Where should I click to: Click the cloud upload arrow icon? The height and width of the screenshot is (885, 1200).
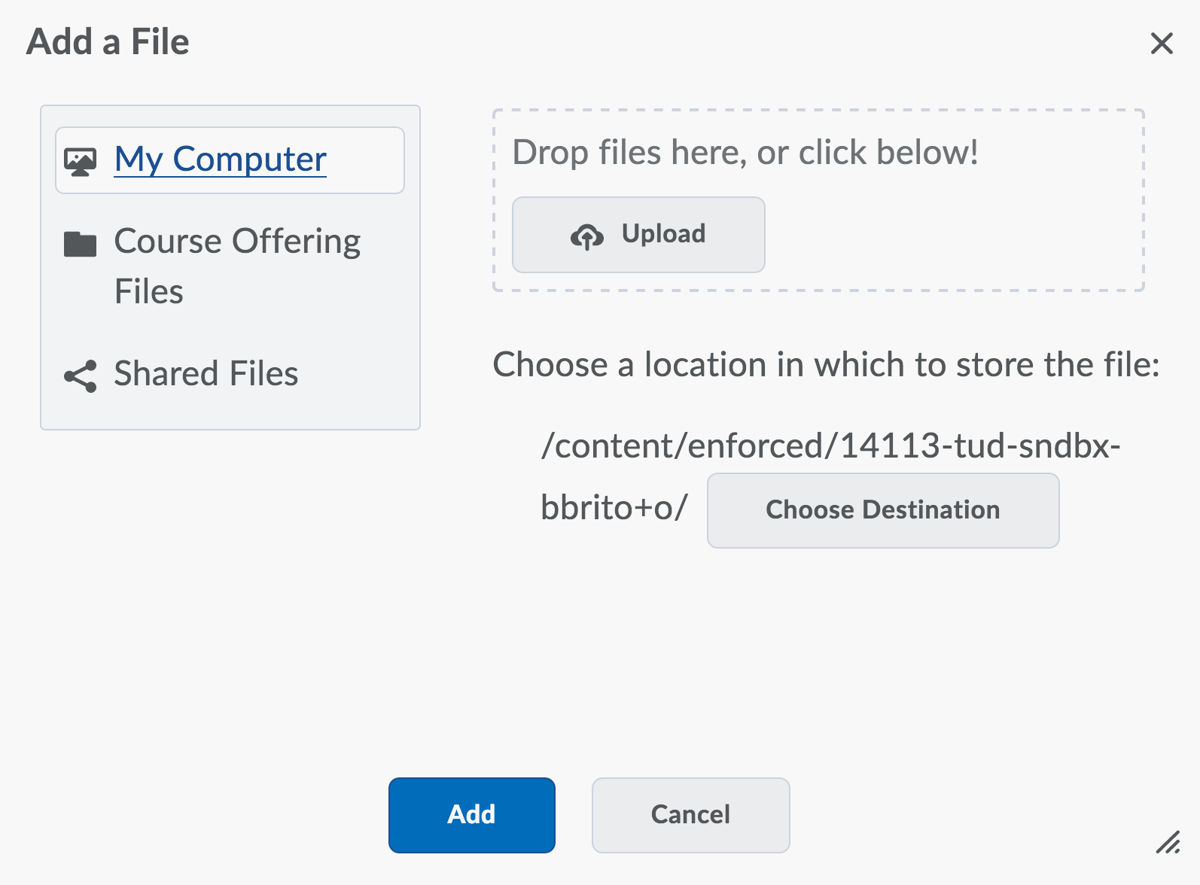(586, 236)
